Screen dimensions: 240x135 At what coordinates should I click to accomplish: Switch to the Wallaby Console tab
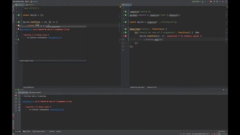click(x=35, y=93)
